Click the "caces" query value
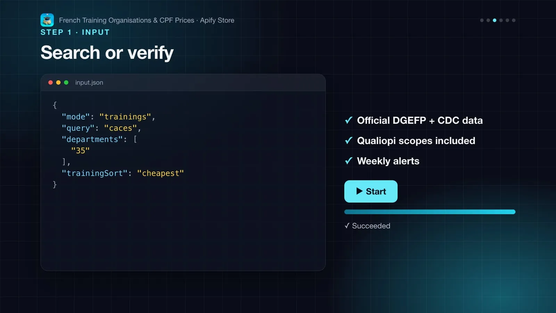556x313 pixels. (x=120, y=128)
